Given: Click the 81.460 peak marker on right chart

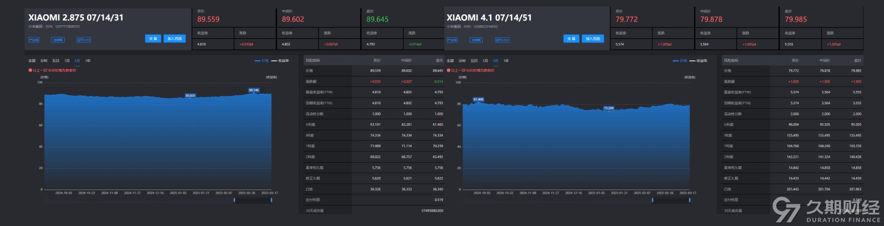Looking at the screenshot, I should (478, 99).
